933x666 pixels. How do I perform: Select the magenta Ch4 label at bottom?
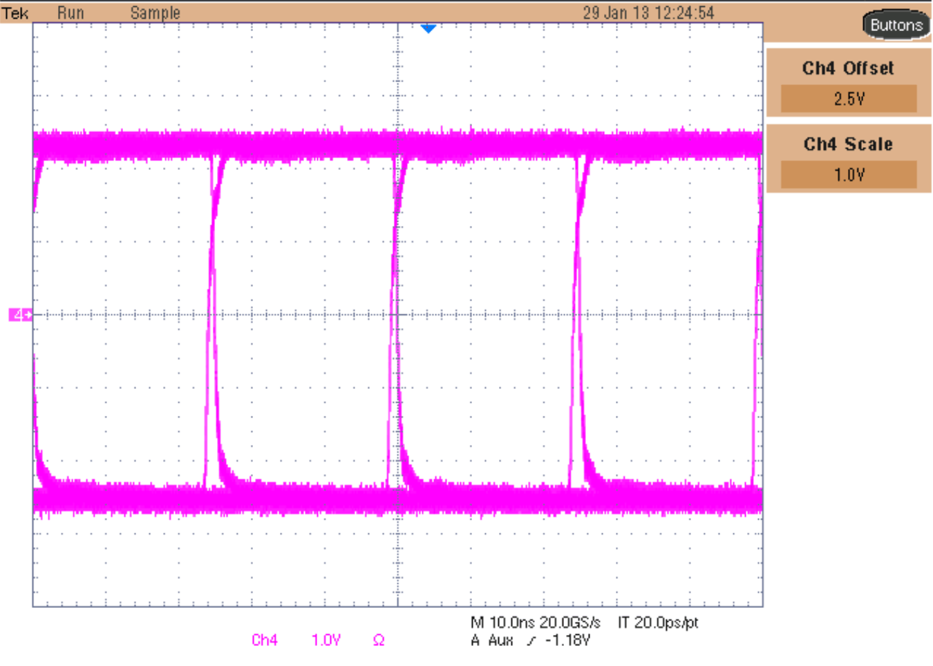pos(263,640)
